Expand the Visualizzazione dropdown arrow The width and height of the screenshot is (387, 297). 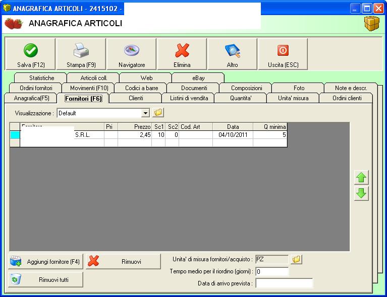(x=145, y=113)
